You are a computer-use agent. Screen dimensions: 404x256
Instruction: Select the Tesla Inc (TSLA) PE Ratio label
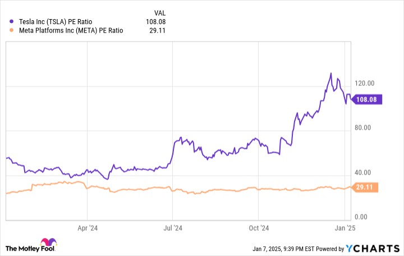pos(56,22)
